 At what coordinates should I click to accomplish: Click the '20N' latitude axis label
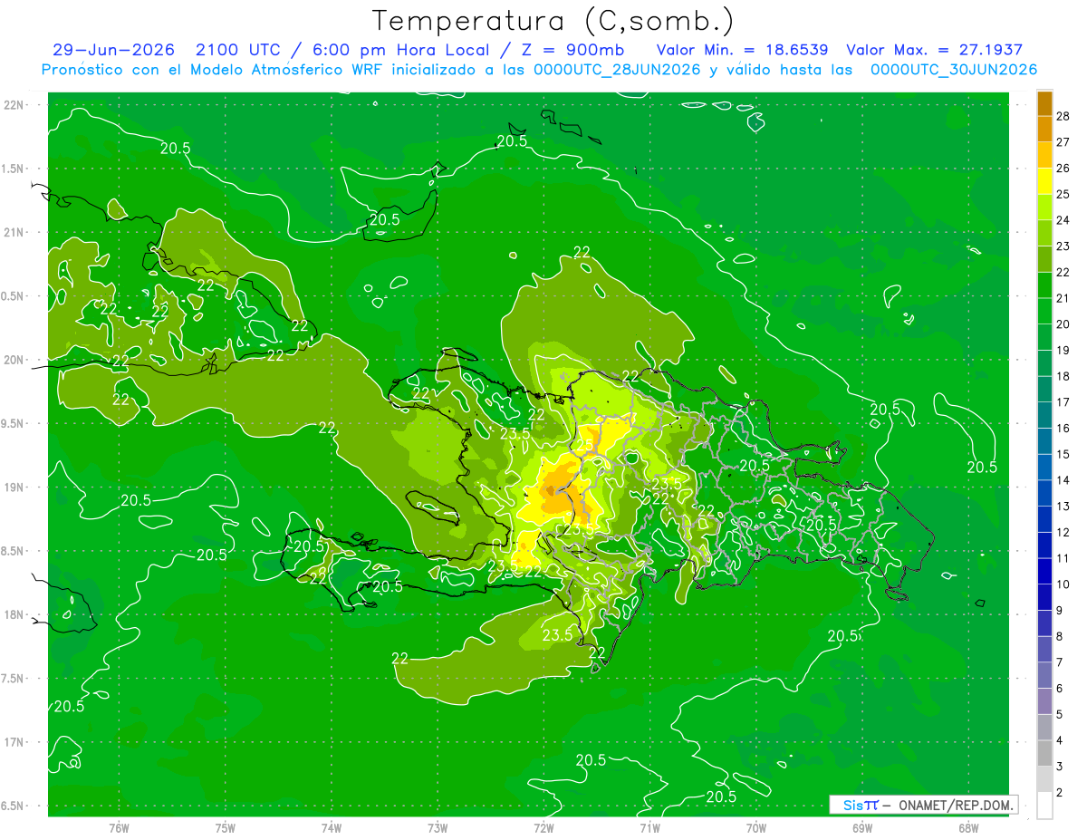14,360
